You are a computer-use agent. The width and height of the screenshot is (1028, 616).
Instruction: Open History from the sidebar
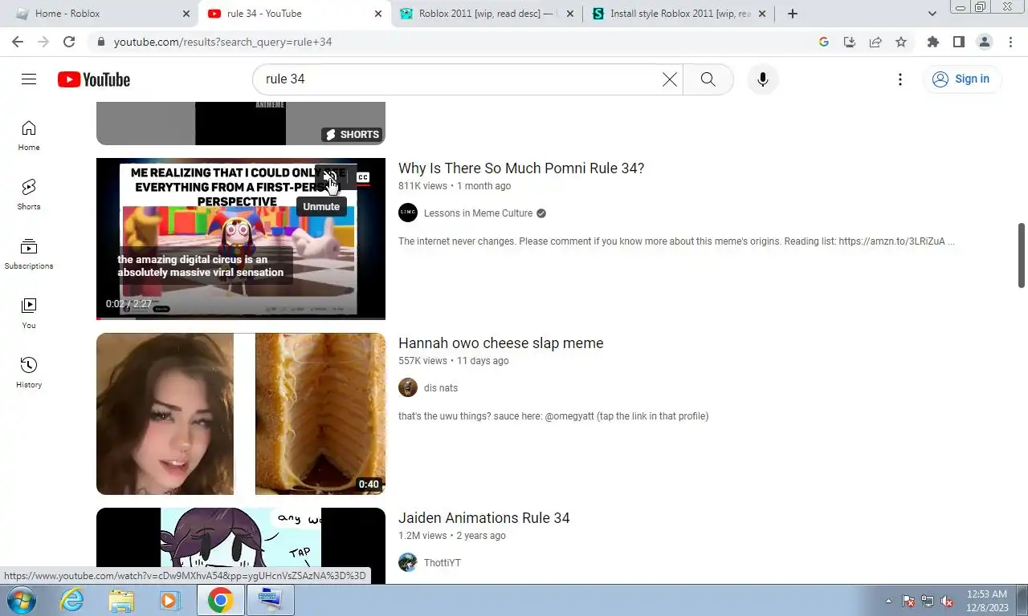[29, 373]
